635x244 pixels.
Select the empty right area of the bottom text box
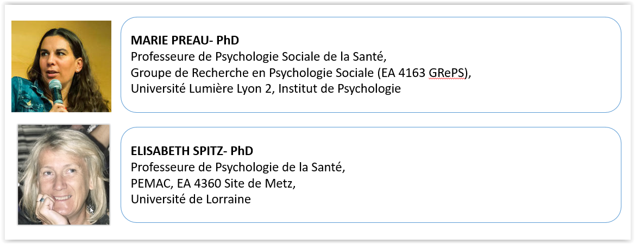(516, 174)
